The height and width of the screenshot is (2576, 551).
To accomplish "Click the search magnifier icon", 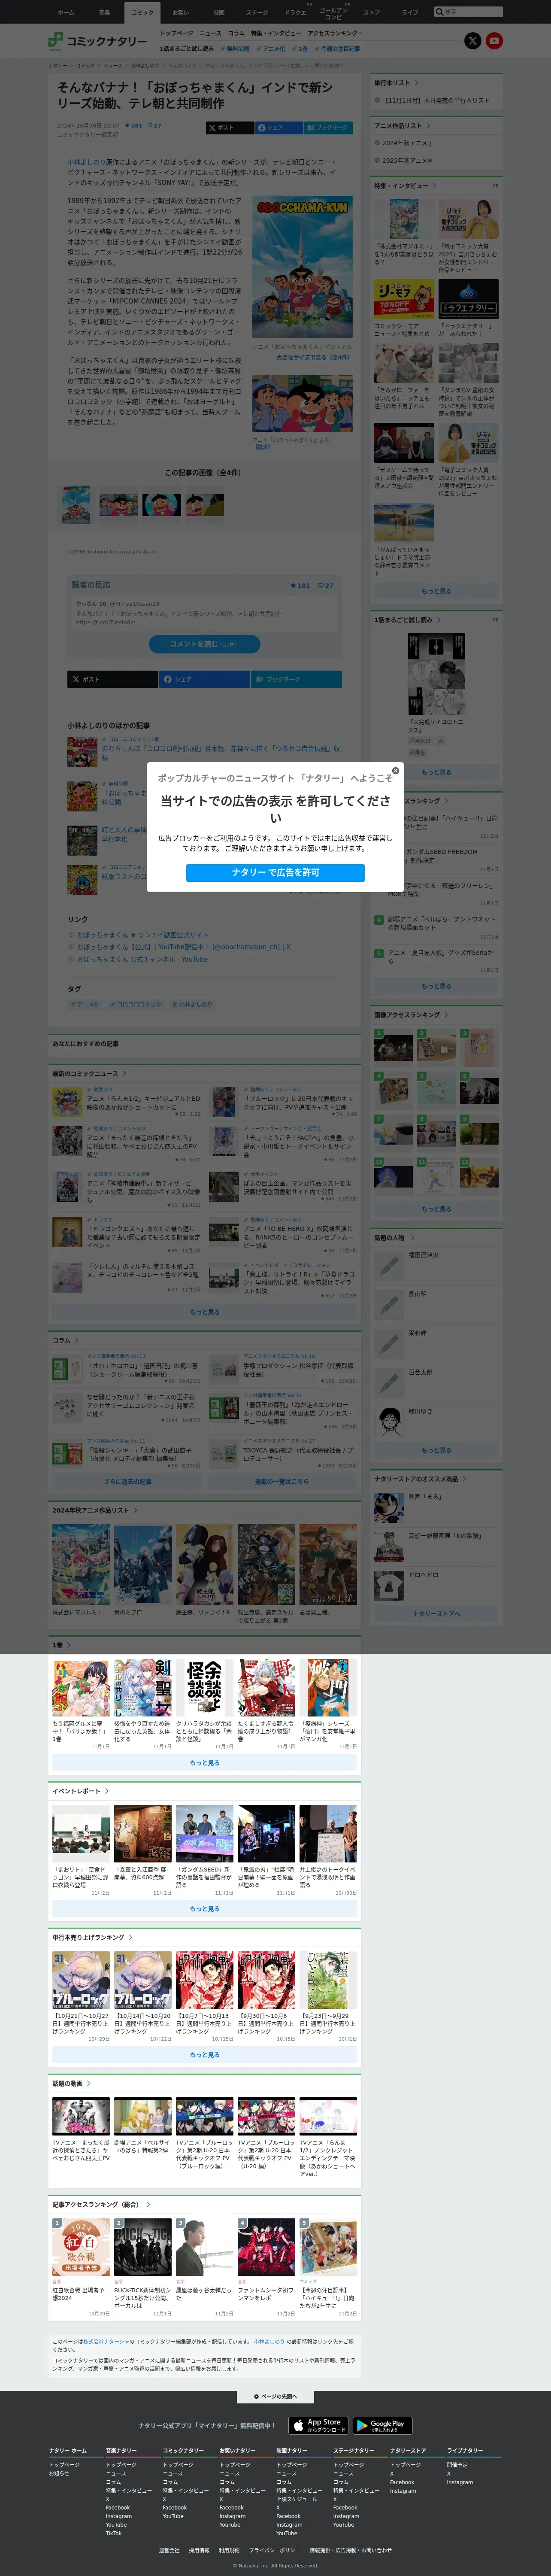I will [439, 12].
